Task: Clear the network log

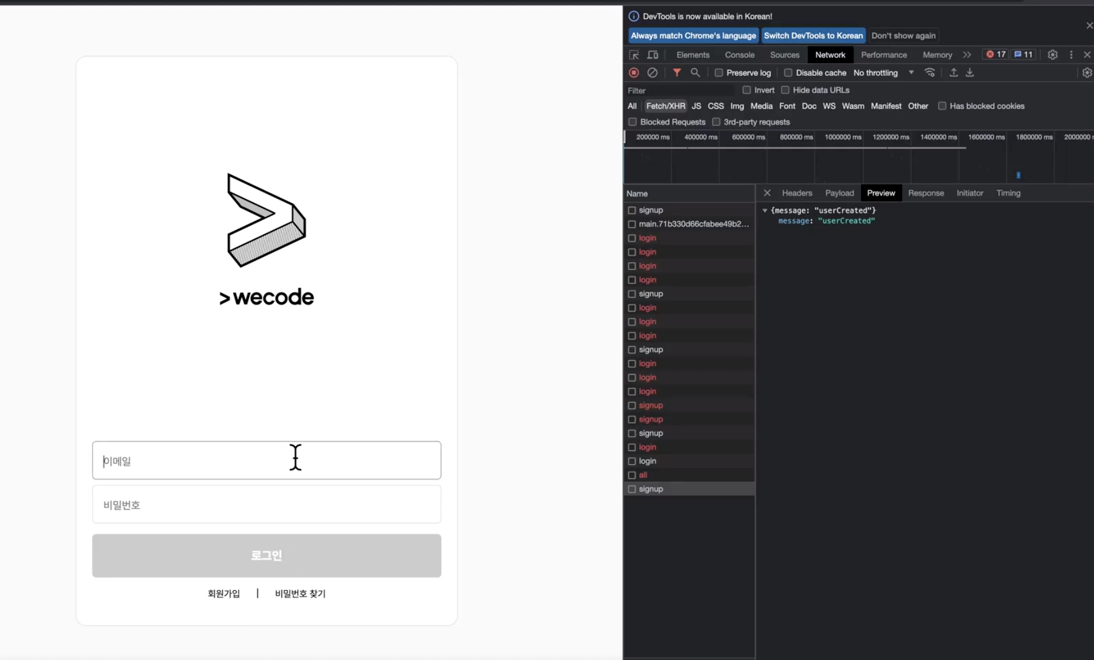Action: point(652,73)
